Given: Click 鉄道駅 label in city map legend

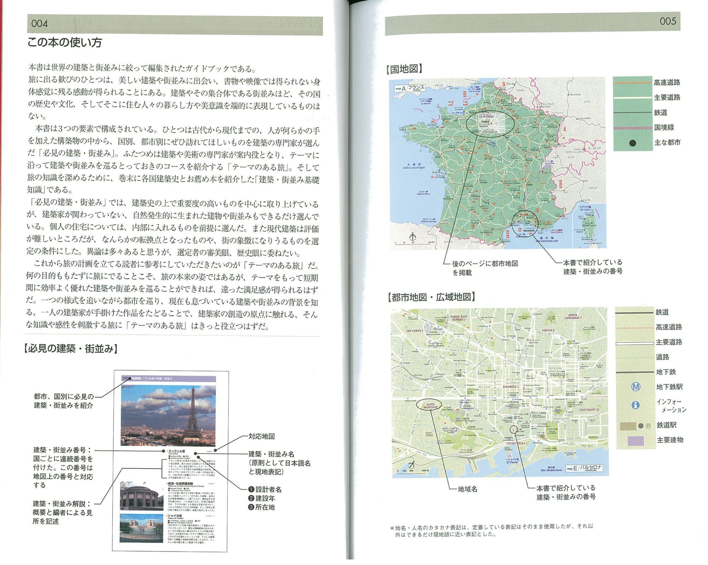Looking at the screenshot, I should (666, 425).
